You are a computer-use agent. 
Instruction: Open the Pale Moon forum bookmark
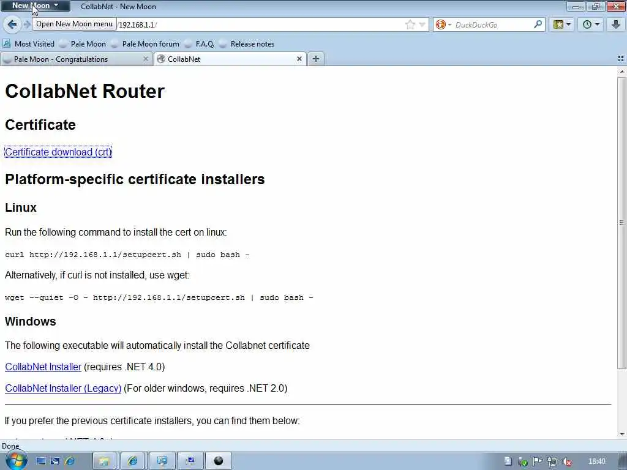click(x=145, y=44)
